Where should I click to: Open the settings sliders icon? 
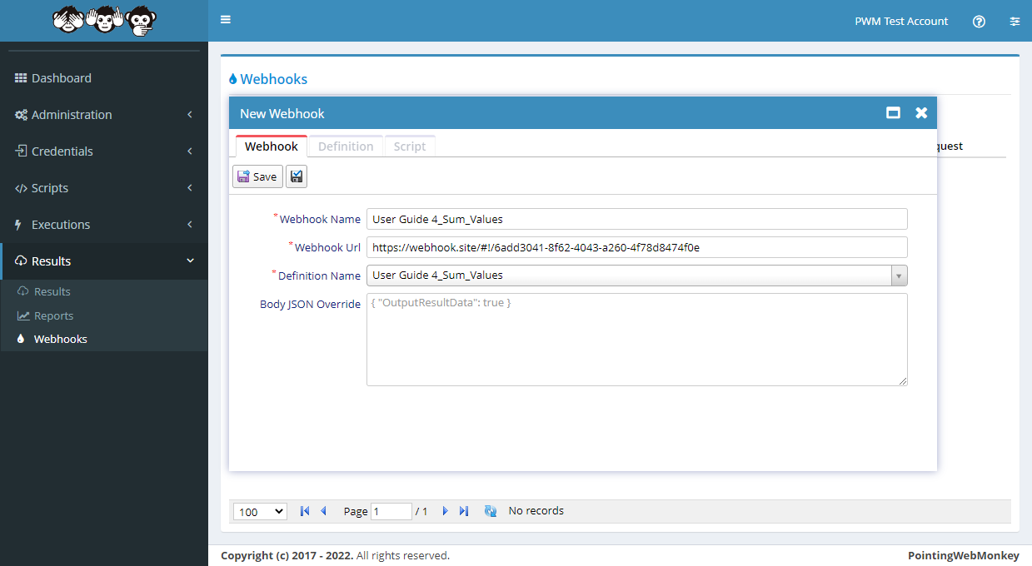click(1014, 22)
